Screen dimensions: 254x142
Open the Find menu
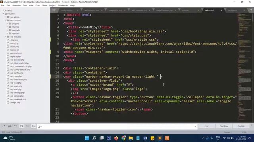coord(25,6)
